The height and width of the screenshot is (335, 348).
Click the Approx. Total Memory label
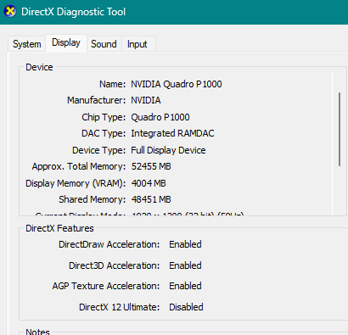(x=79, y=166)
